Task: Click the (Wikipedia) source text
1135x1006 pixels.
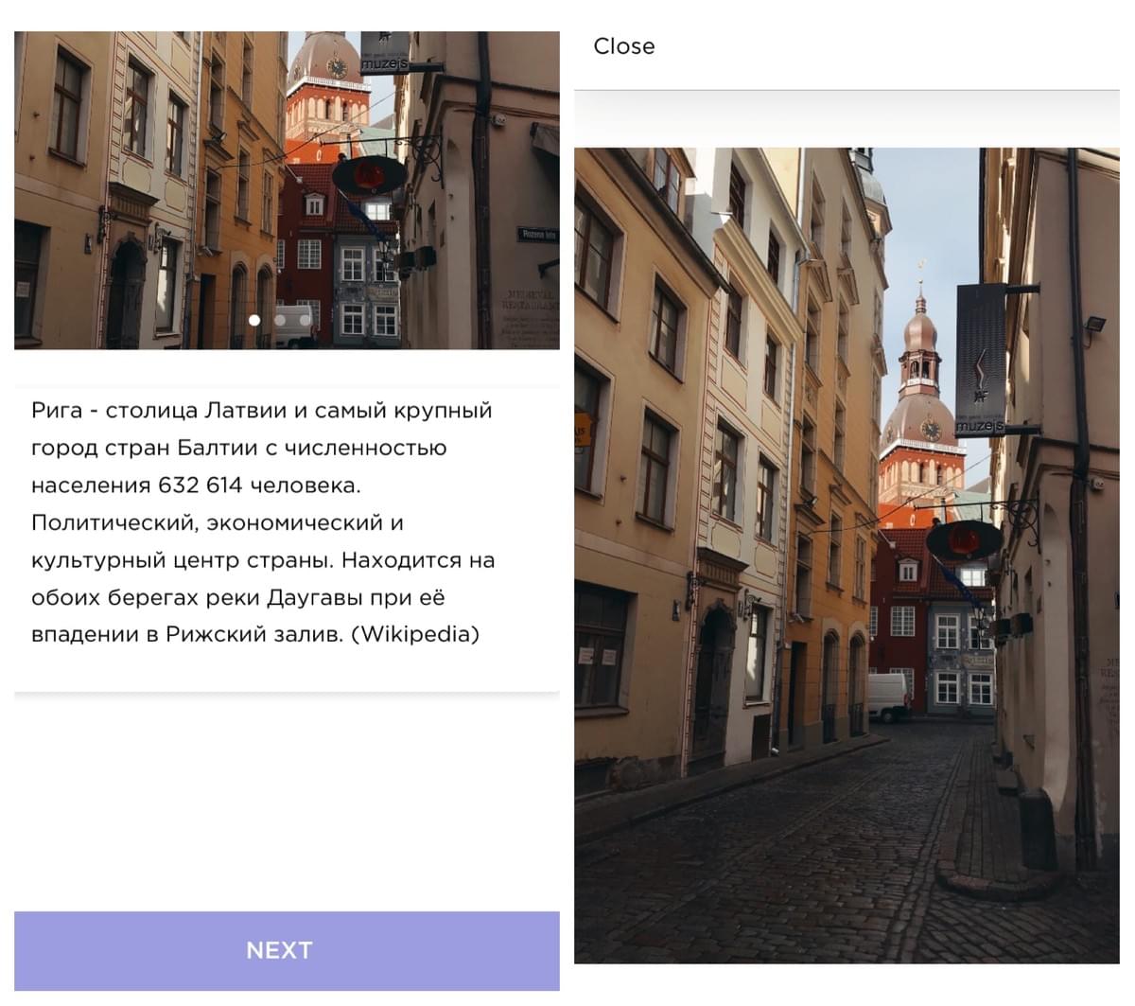Action: coord(415,634)
